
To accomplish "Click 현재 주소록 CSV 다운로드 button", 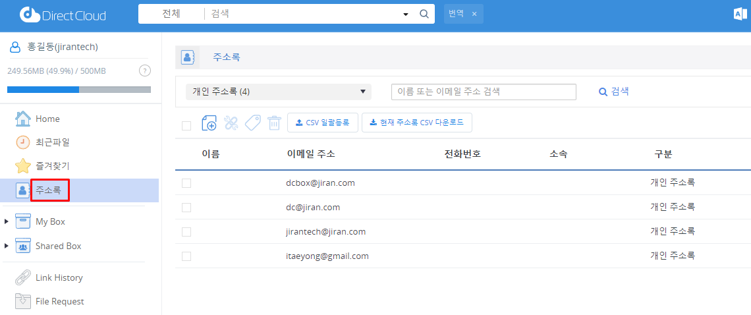I will point(416,123).
